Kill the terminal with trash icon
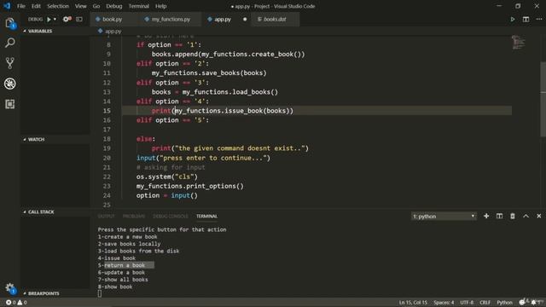The height and width of the screenshot is (307, 546). [x=513, y=216]
